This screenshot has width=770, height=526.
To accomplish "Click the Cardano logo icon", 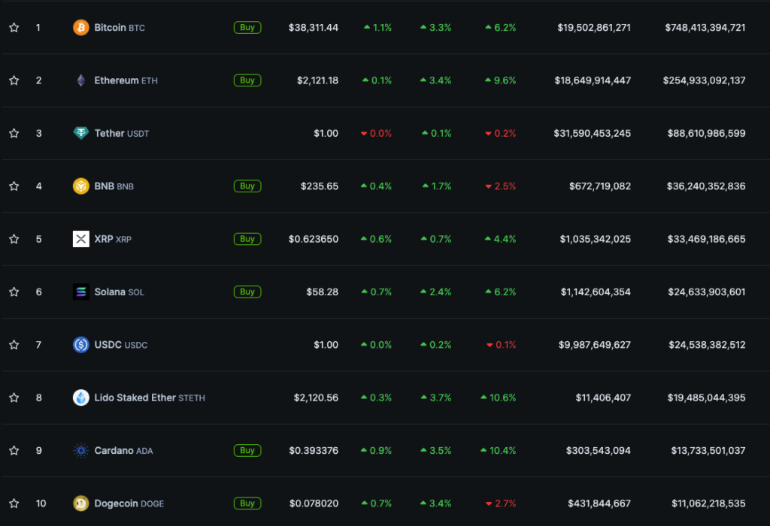I will point(80,451).
